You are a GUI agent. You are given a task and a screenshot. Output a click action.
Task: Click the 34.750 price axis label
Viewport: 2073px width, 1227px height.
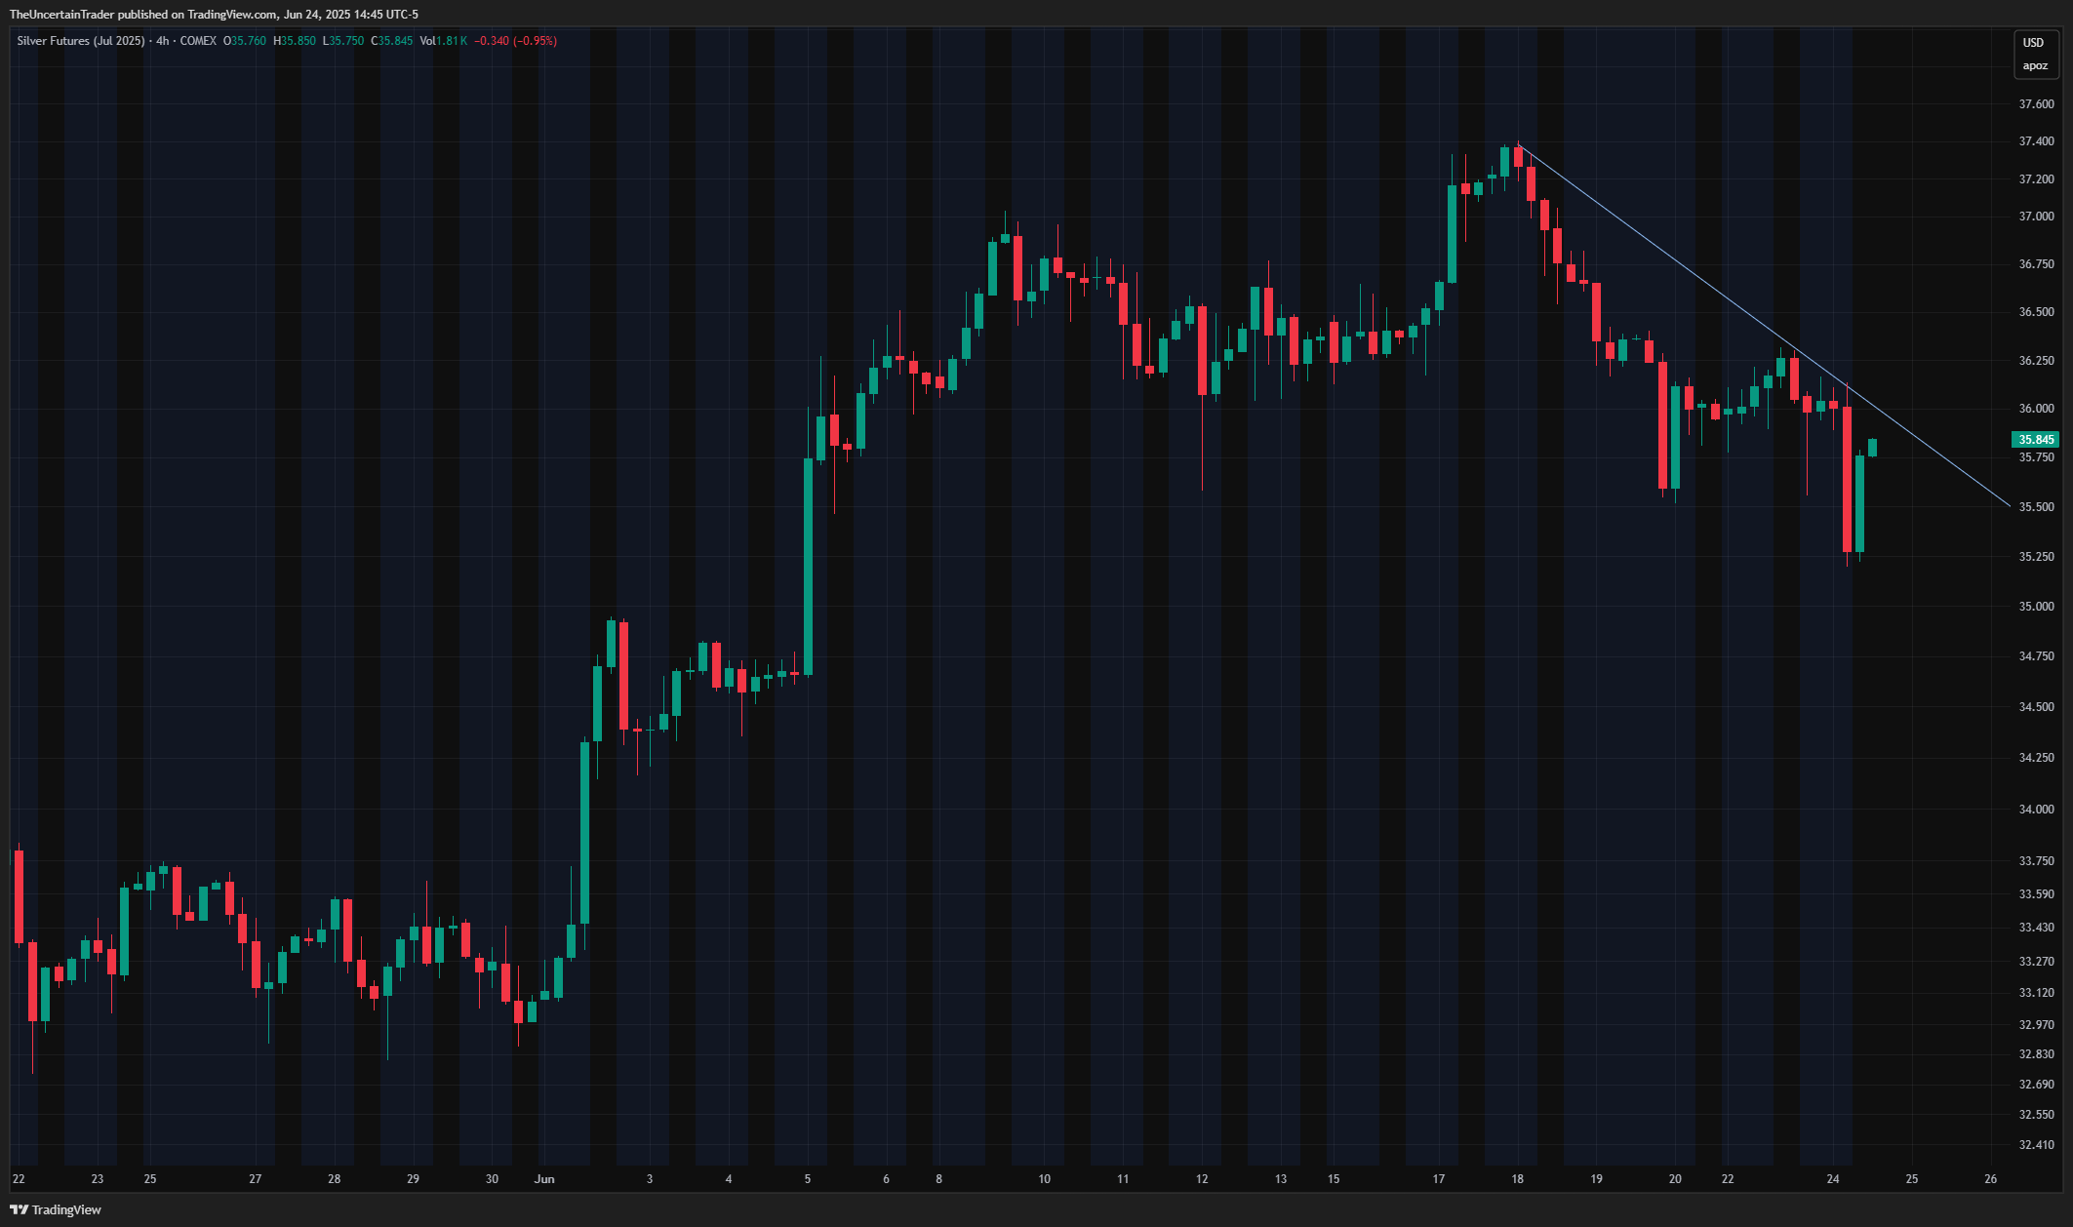2036,656
